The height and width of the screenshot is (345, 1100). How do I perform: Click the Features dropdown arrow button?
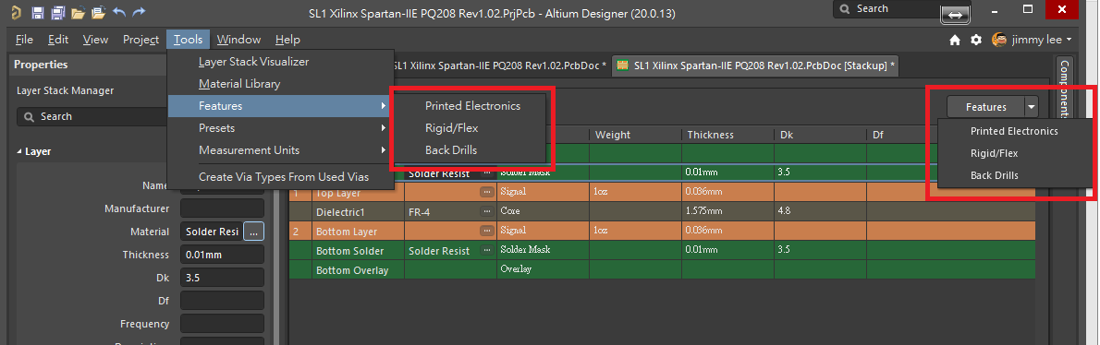click(1031, 107)
